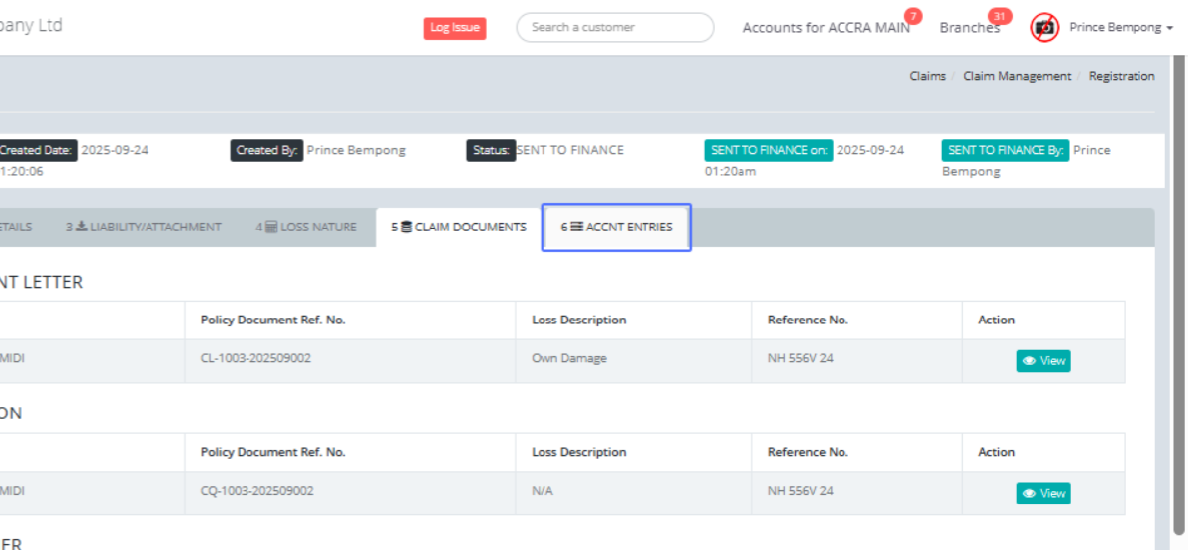Click the Registration breadcrumb item
This screenshot has height=550, width=1188.
click(x=1121, y=76)
